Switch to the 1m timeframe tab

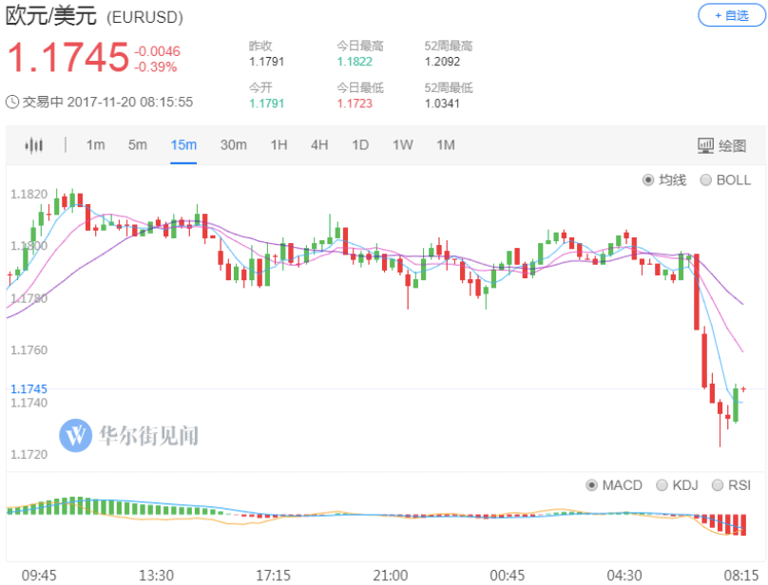tap(95, 145)
